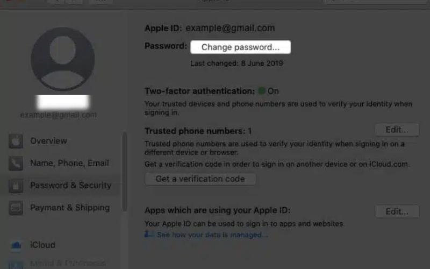430x269 pixels.
Task: Edit trusted phone numbers
Action: 397,130
